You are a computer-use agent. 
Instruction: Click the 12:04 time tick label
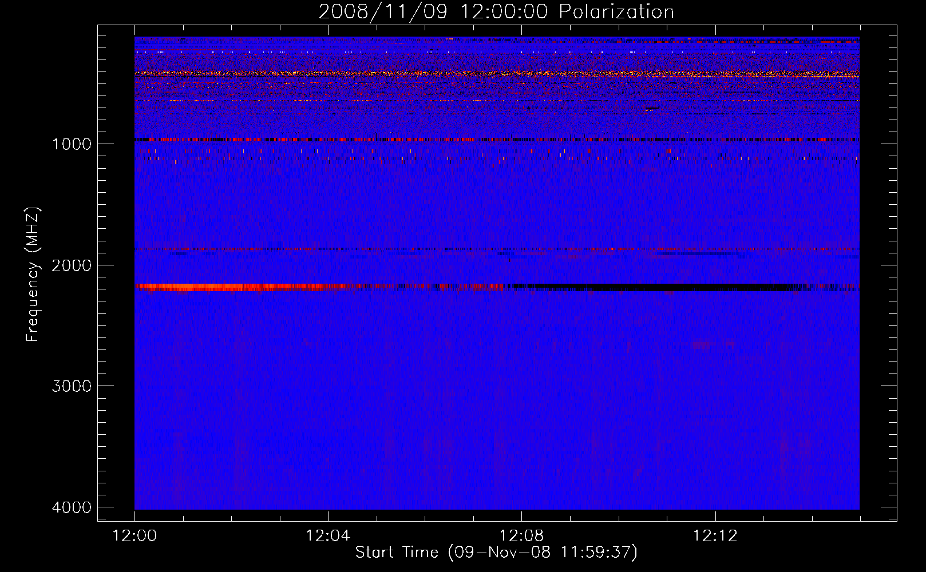pos(328,536)
